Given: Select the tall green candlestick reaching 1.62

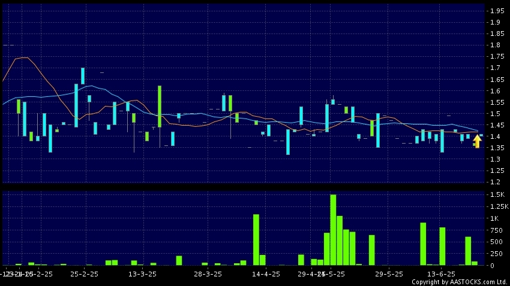Looking at the screenshot, I should click(160, 107).
